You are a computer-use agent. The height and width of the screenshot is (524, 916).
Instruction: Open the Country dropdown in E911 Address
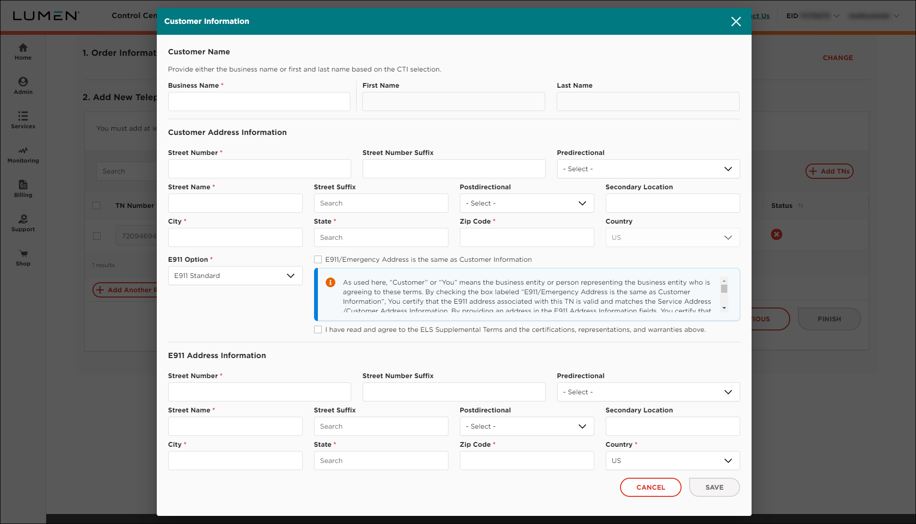(x=672, y=461)
